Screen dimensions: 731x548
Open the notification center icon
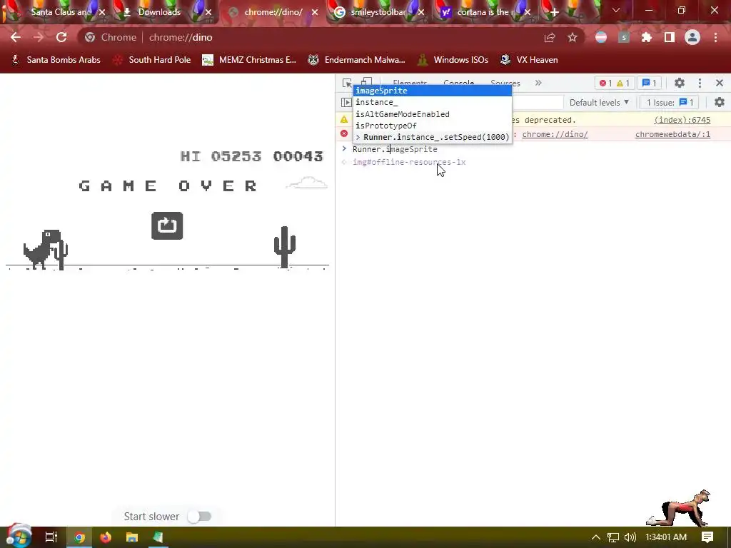point(707,537)
